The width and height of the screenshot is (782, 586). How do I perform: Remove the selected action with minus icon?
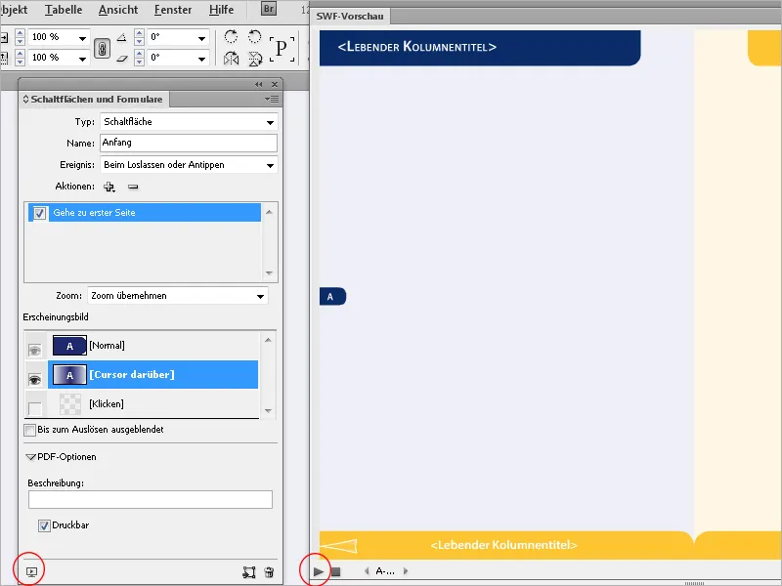[x=133, y=187]
